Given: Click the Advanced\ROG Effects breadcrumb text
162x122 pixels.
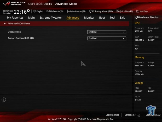Looking at the screenshot, I should tap(19, 24).
